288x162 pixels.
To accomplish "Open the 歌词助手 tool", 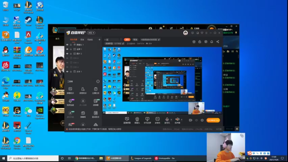I will point(95,114).
